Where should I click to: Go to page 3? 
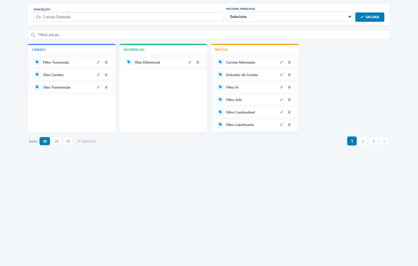pos(373,141)
